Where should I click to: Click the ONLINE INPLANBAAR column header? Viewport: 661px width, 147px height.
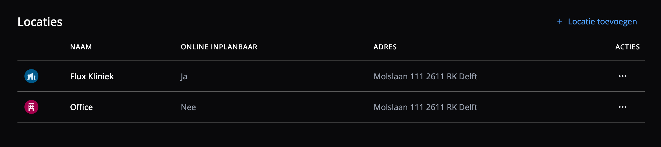coord(219,47)
